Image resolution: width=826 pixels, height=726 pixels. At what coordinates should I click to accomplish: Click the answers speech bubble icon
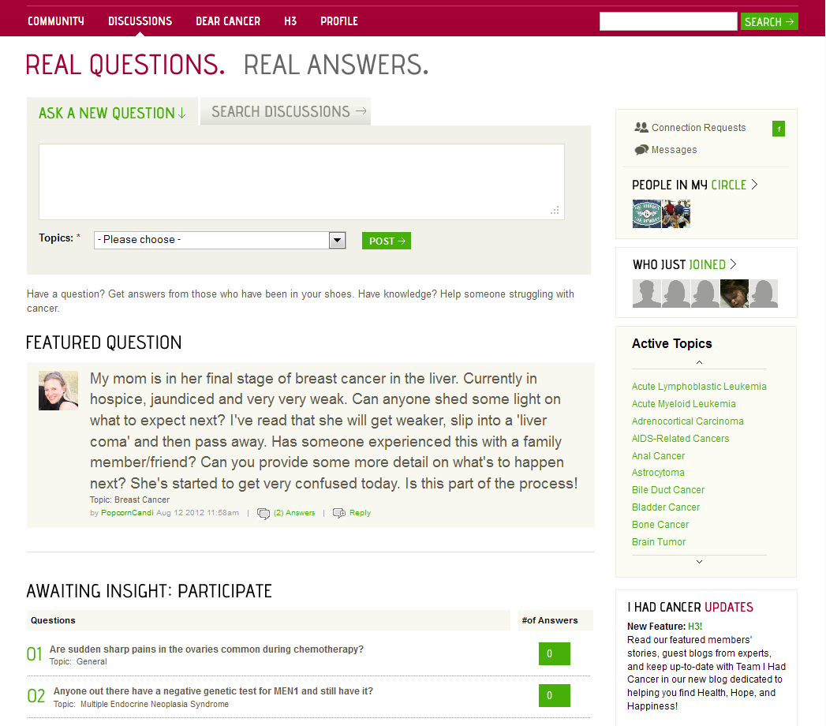(x=263, y=513)
